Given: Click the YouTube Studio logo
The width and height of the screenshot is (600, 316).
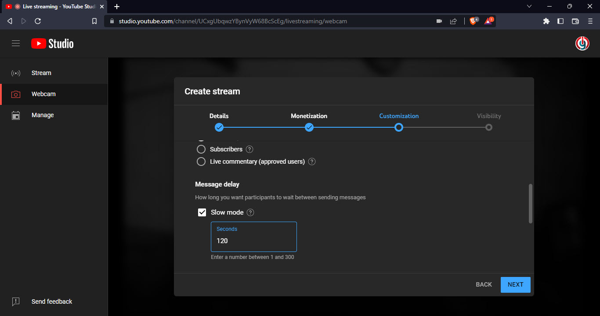Looking at the screenshot, I should [x=52, y=43].
